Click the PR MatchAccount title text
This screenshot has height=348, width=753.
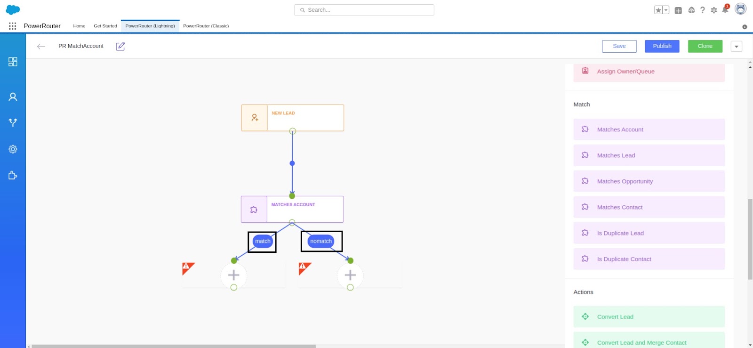coord(81,46)
